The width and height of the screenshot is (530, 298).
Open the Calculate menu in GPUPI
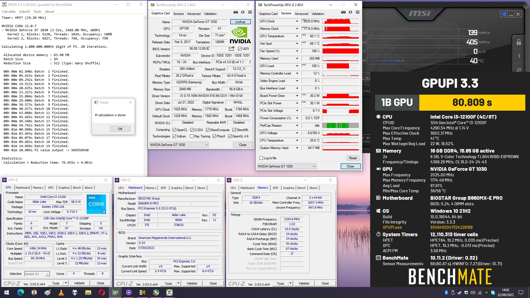pyautogui.click(x=9, y=12)
